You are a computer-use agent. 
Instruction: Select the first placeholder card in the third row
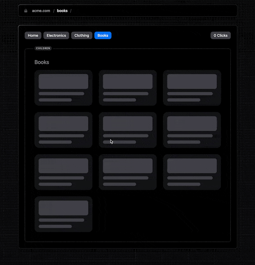coord(63,172)
